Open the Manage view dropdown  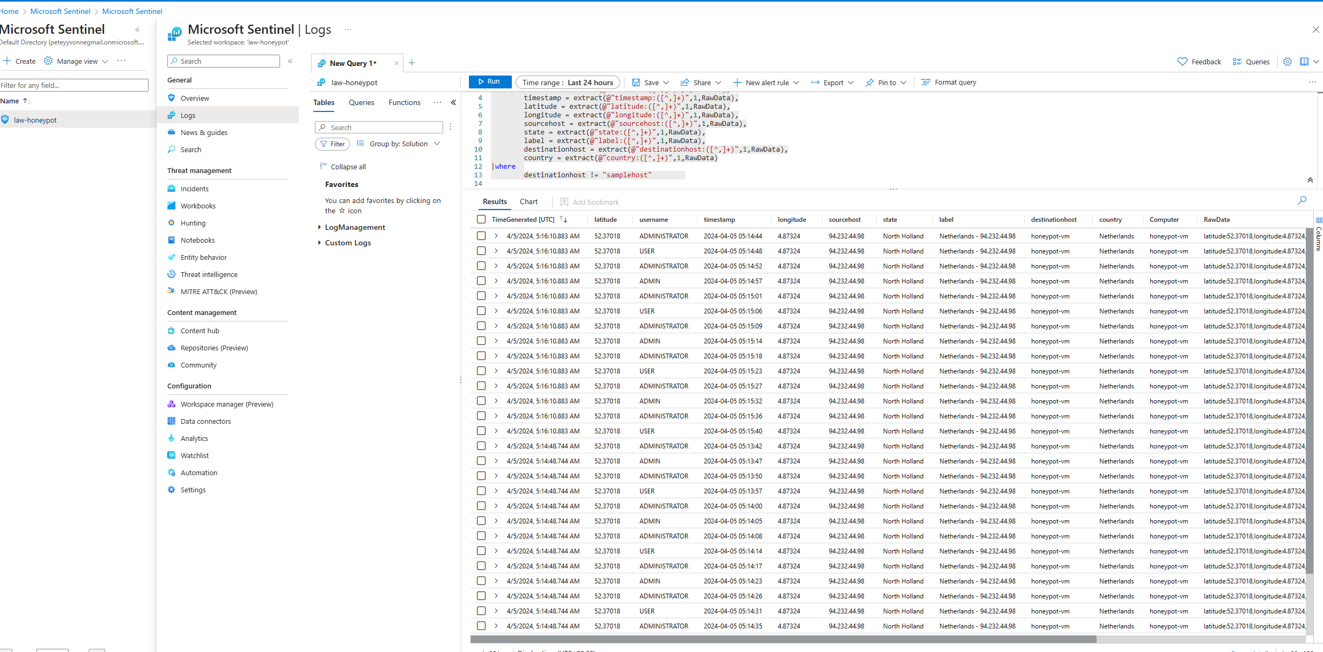[x=76, y=61]
